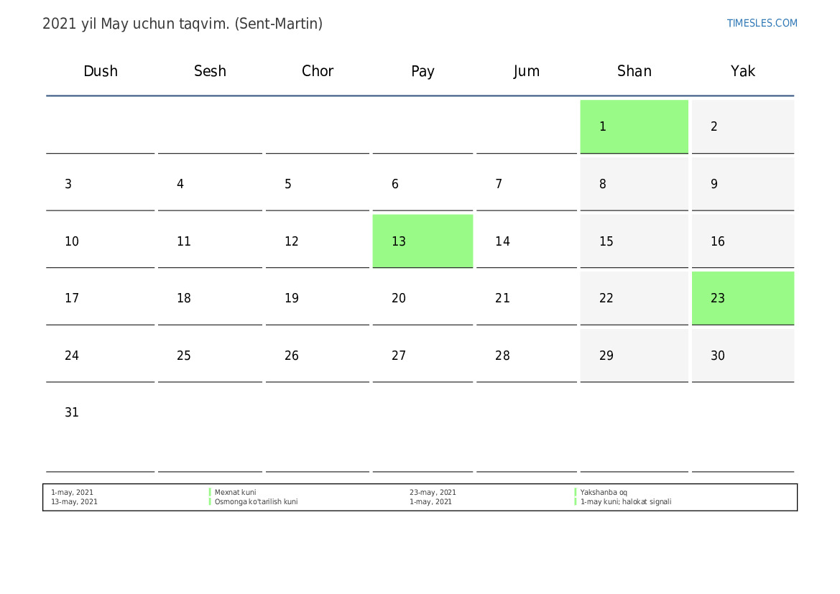Click day 19 on the calendar
Image resolution: width=840 pixels, height=594 pixels.
[x=317, y=298]
